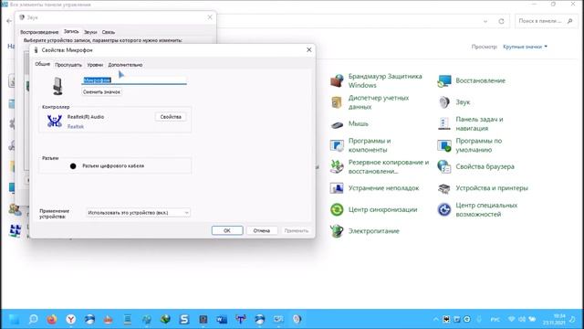Viewport: 584px width, 329px height.
Task: Click the Сменить значок button
Action: click(x=101, y=91)
